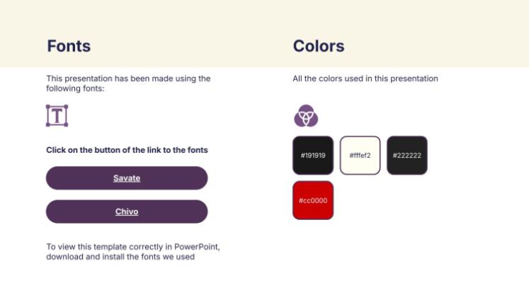Select the "This presentation has been made" line
This screenshot has width=529, height=297.
128,78
